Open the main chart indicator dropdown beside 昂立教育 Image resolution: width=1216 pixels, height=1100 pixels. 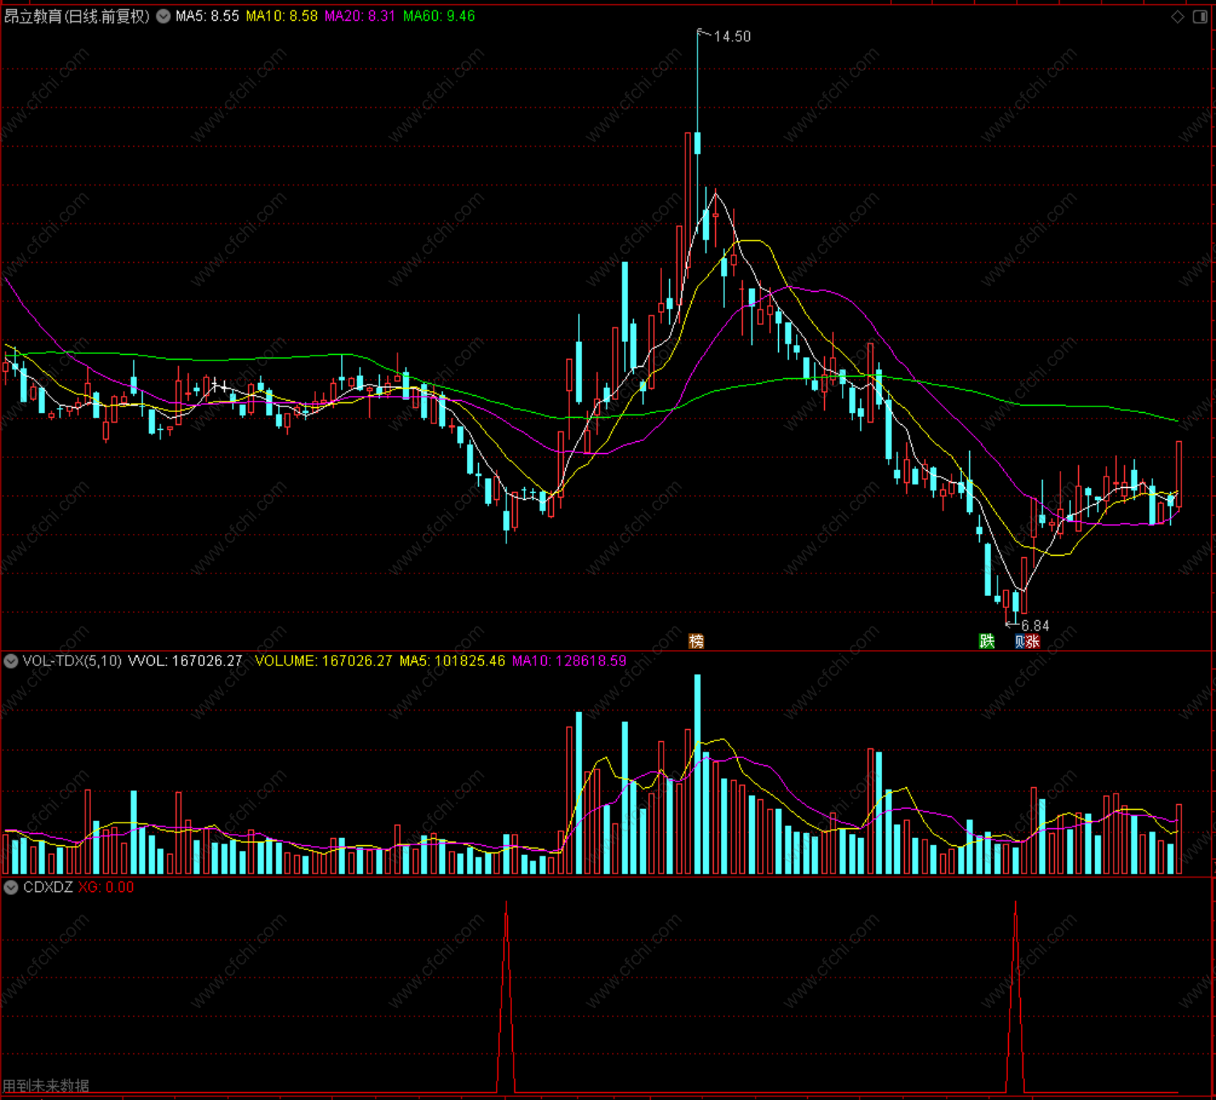164,16
